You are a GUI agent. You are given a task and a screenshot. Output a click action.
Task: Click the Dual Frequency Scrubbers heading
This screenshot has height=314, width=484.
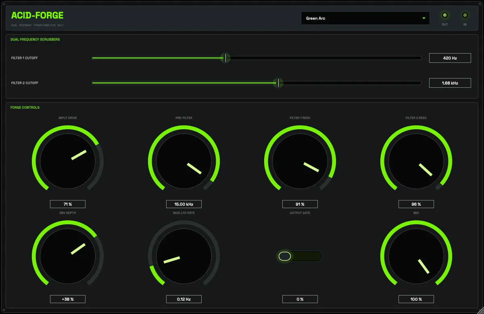35,39
